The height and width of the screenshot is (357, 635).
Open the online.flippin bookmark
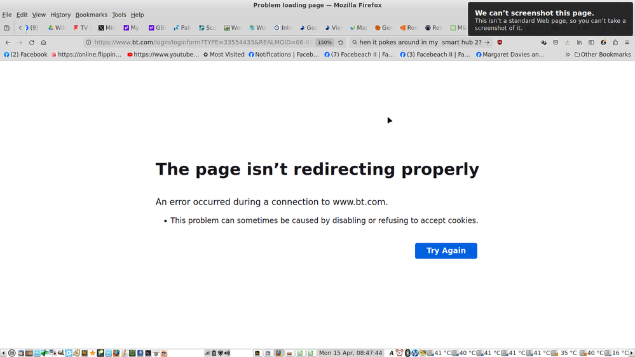86,54
